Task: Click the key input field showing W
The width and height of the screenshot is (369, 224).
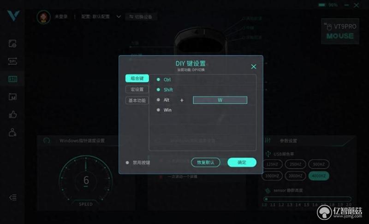Action: 220,100
